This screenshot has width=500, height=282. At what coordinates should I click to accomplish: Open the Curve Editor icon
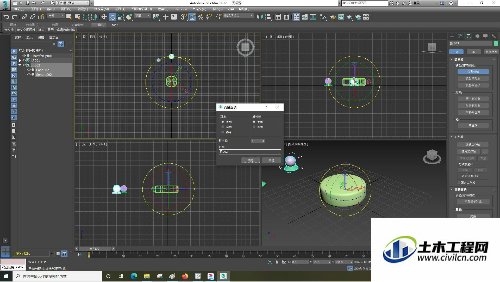click(304, 17)
